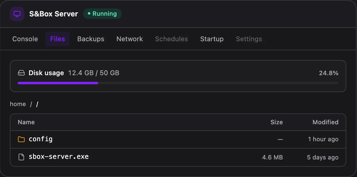
Task: Switch to the Startup tab
Action: coord(212,39)
